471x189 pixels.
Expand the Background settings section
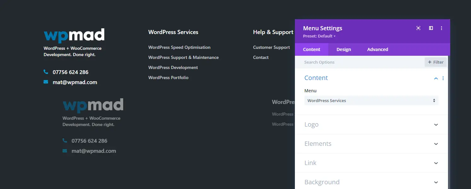[436, 182]
